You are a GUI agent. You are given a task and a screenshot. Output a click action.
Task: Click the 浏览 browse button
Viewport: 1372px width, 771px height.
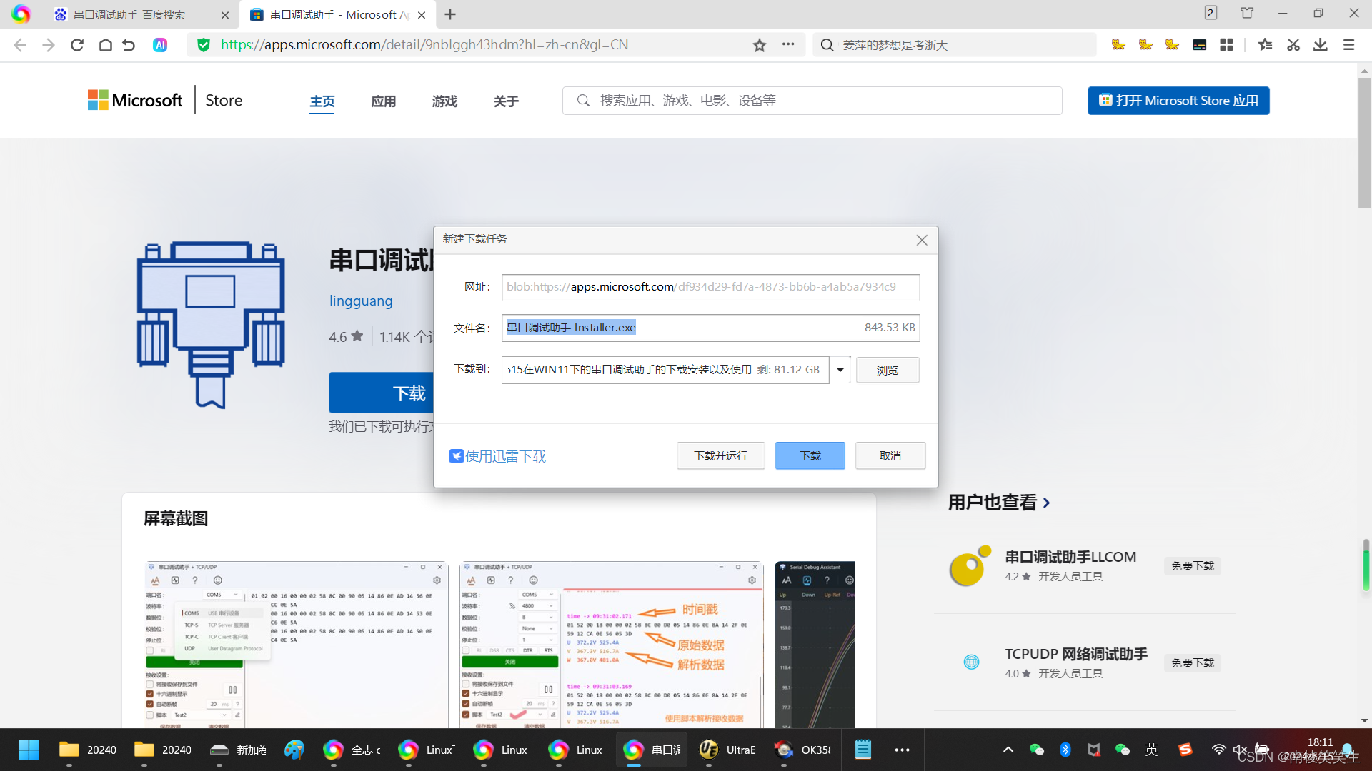[x=888, y=370]
